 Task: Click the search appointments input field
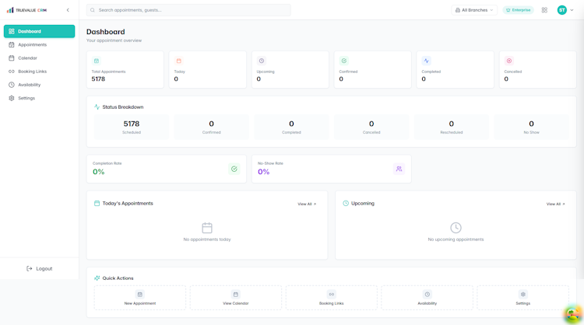tap(188, 10)
